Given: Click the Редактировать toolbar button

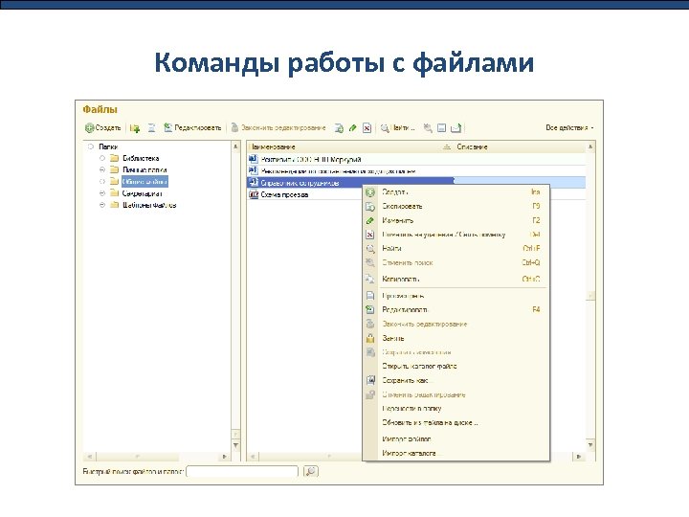Looking at the screenshot, I should [192, 128].
